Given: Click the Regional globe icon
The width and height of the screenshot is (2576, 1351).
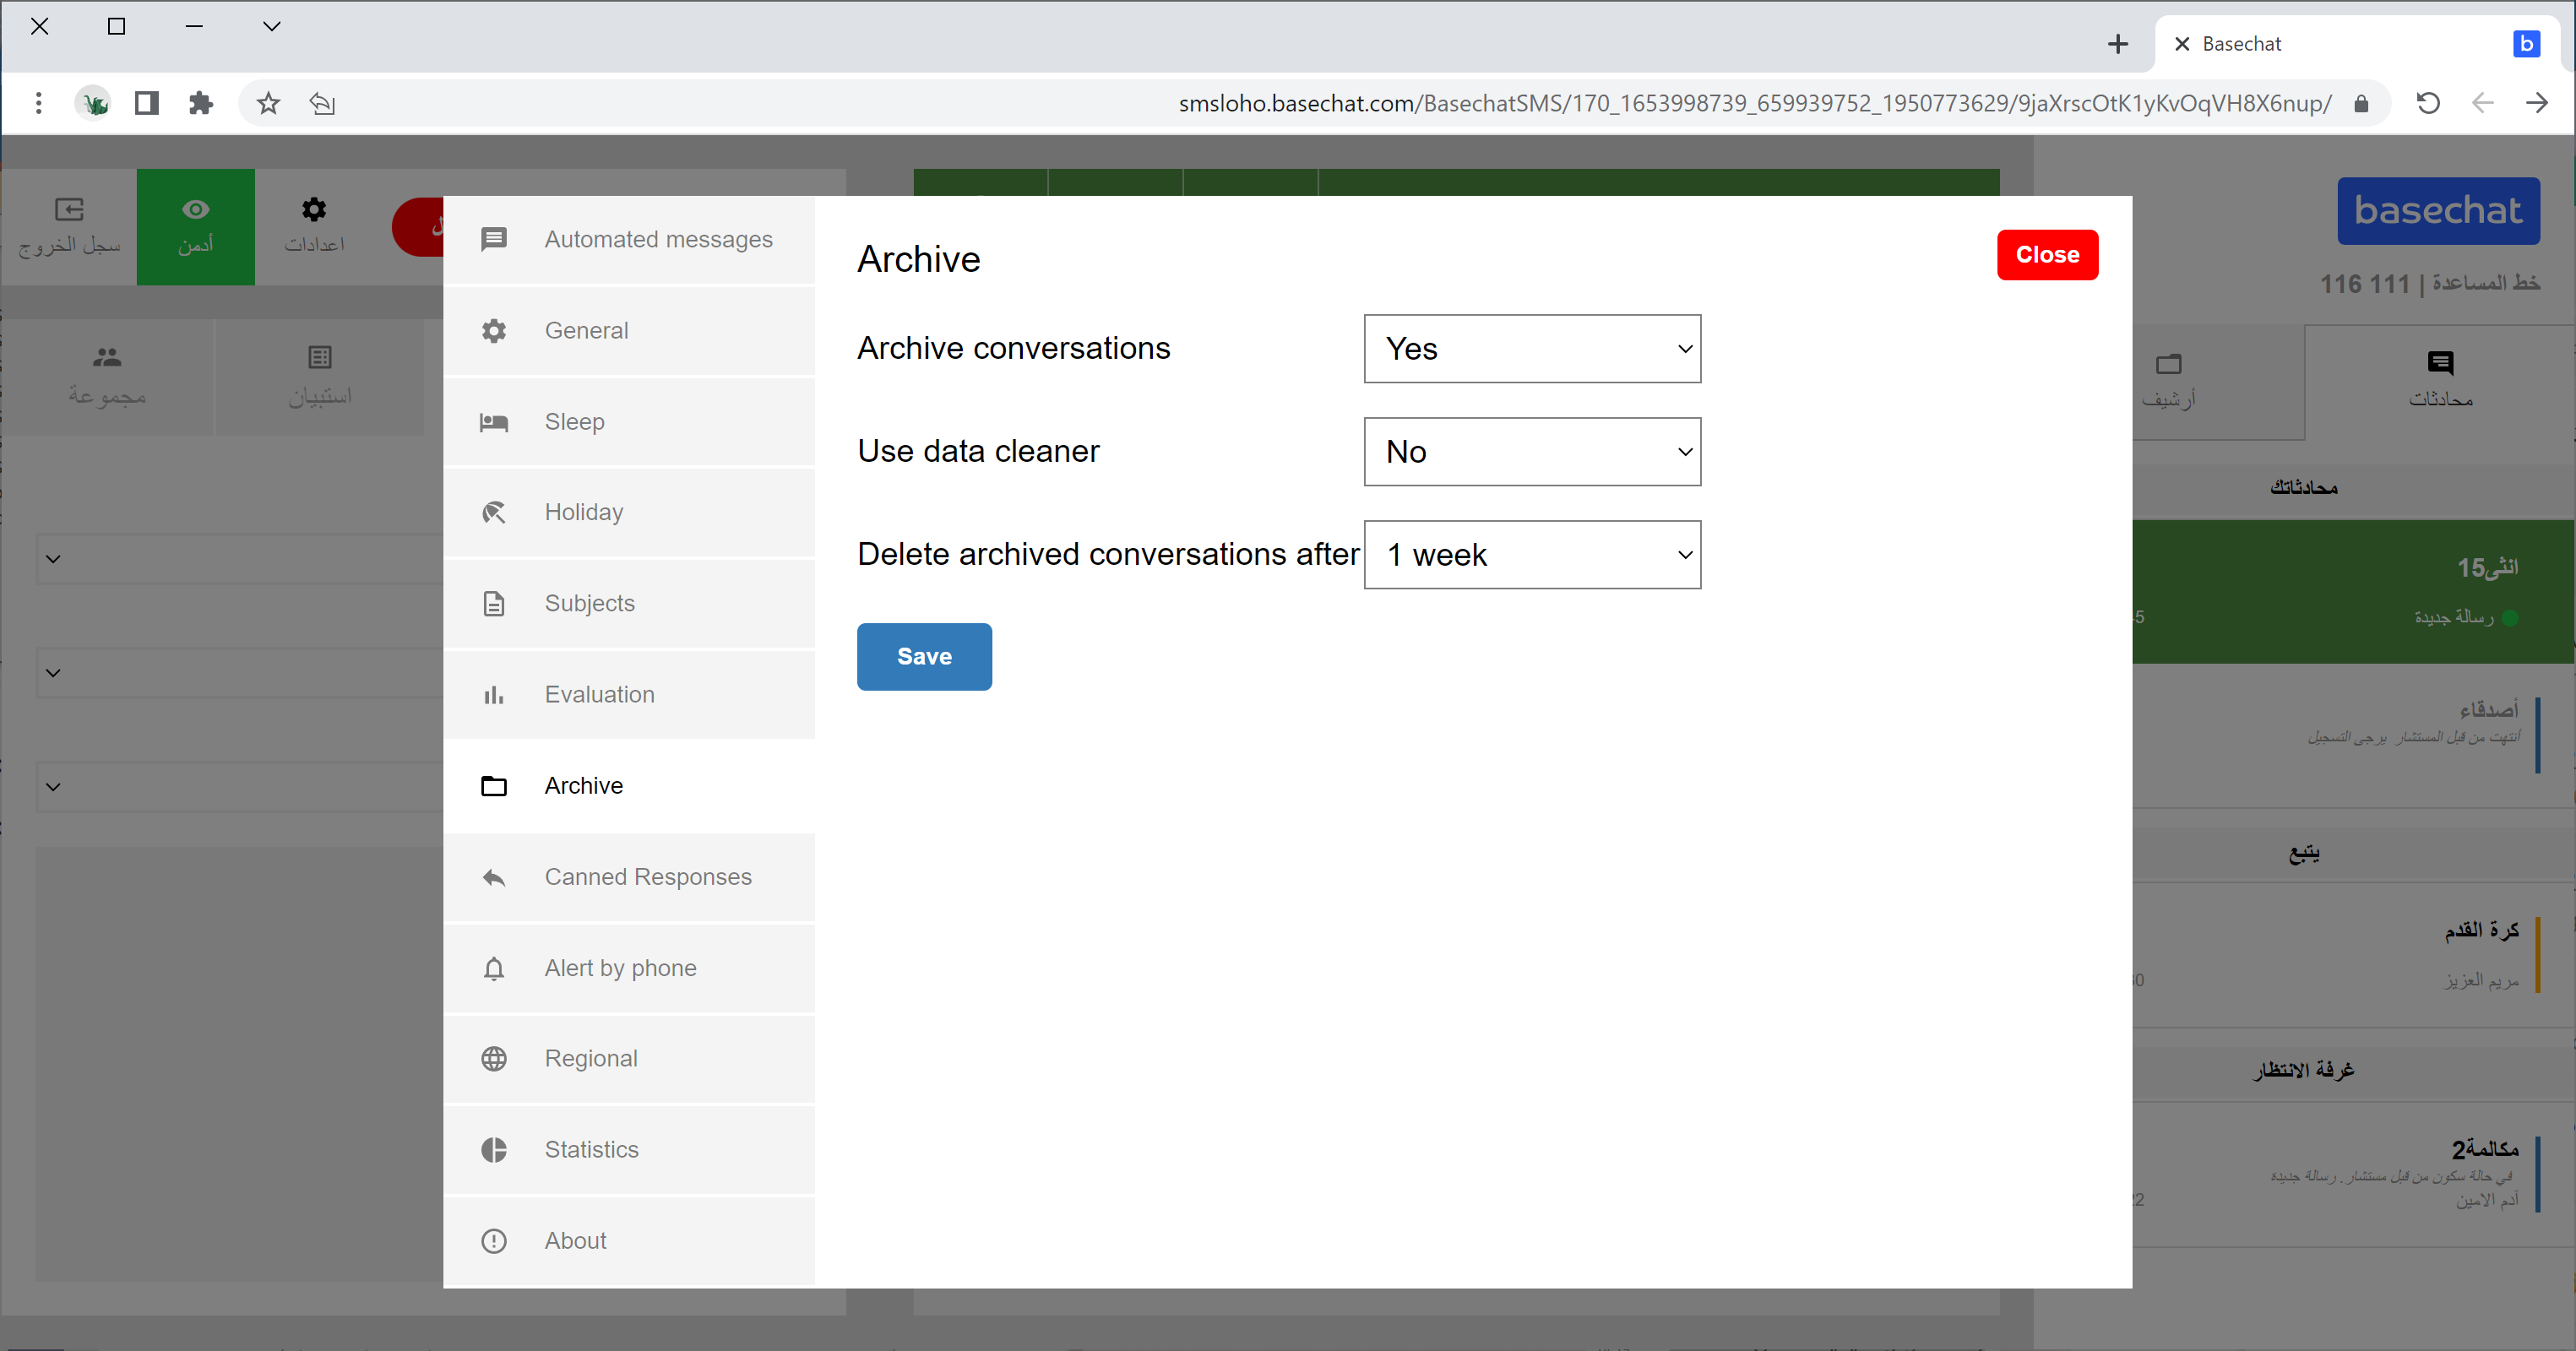Looking at the screenshot, I should point(494,1059).
